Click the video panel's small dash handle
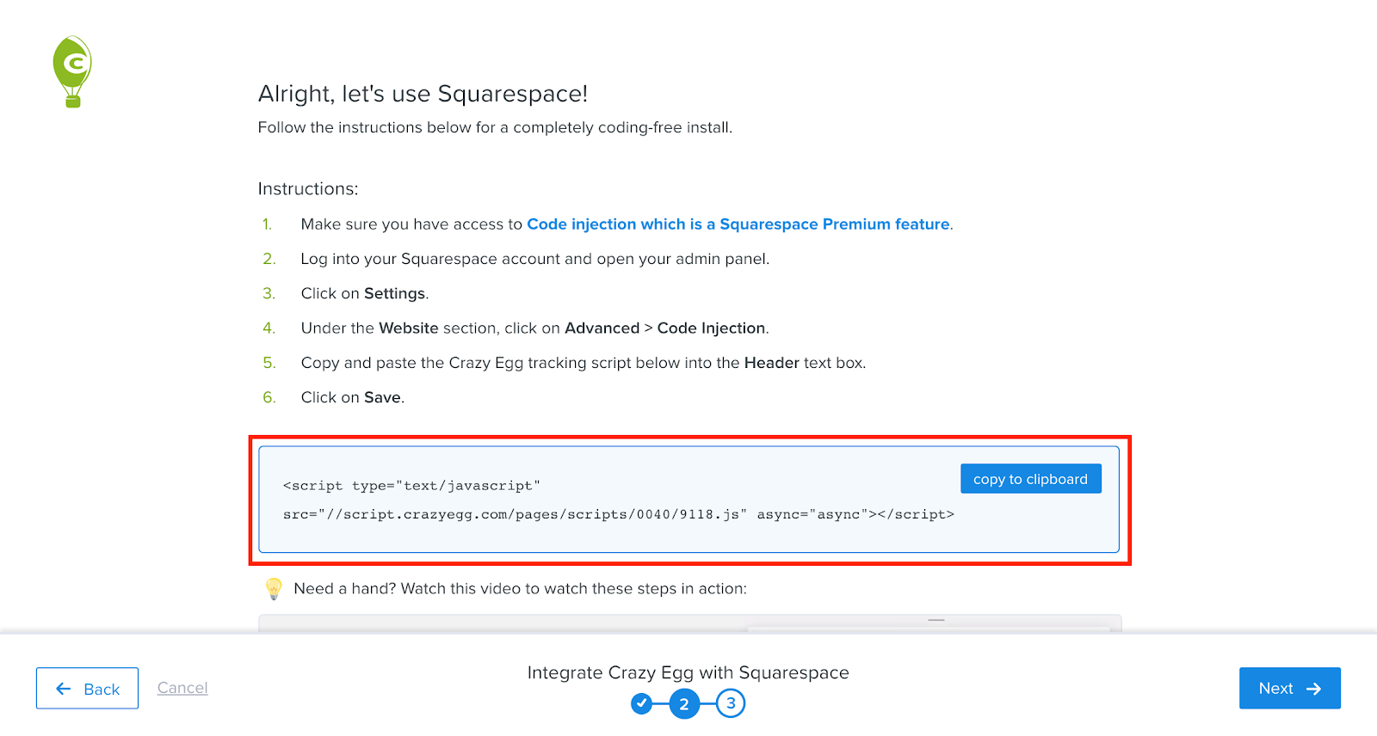1377x736 pixels. [936, 620]
